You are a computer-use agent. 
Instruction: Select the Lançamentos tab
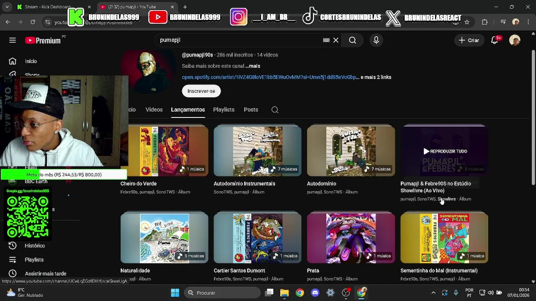point(188,110)
